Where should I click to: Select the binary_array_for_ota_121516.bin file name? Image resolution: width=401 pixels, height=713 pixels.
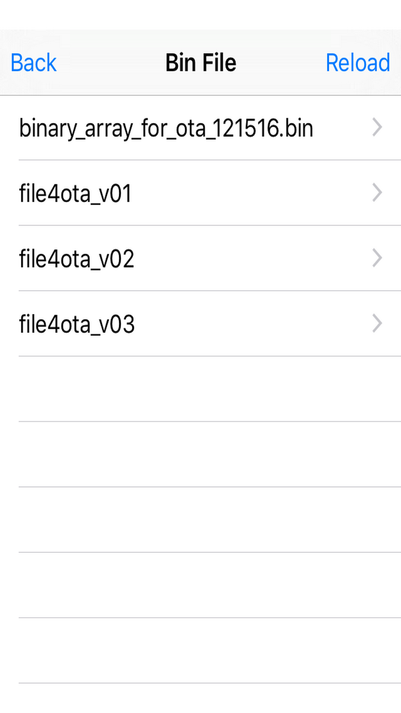tap(166, 128)
